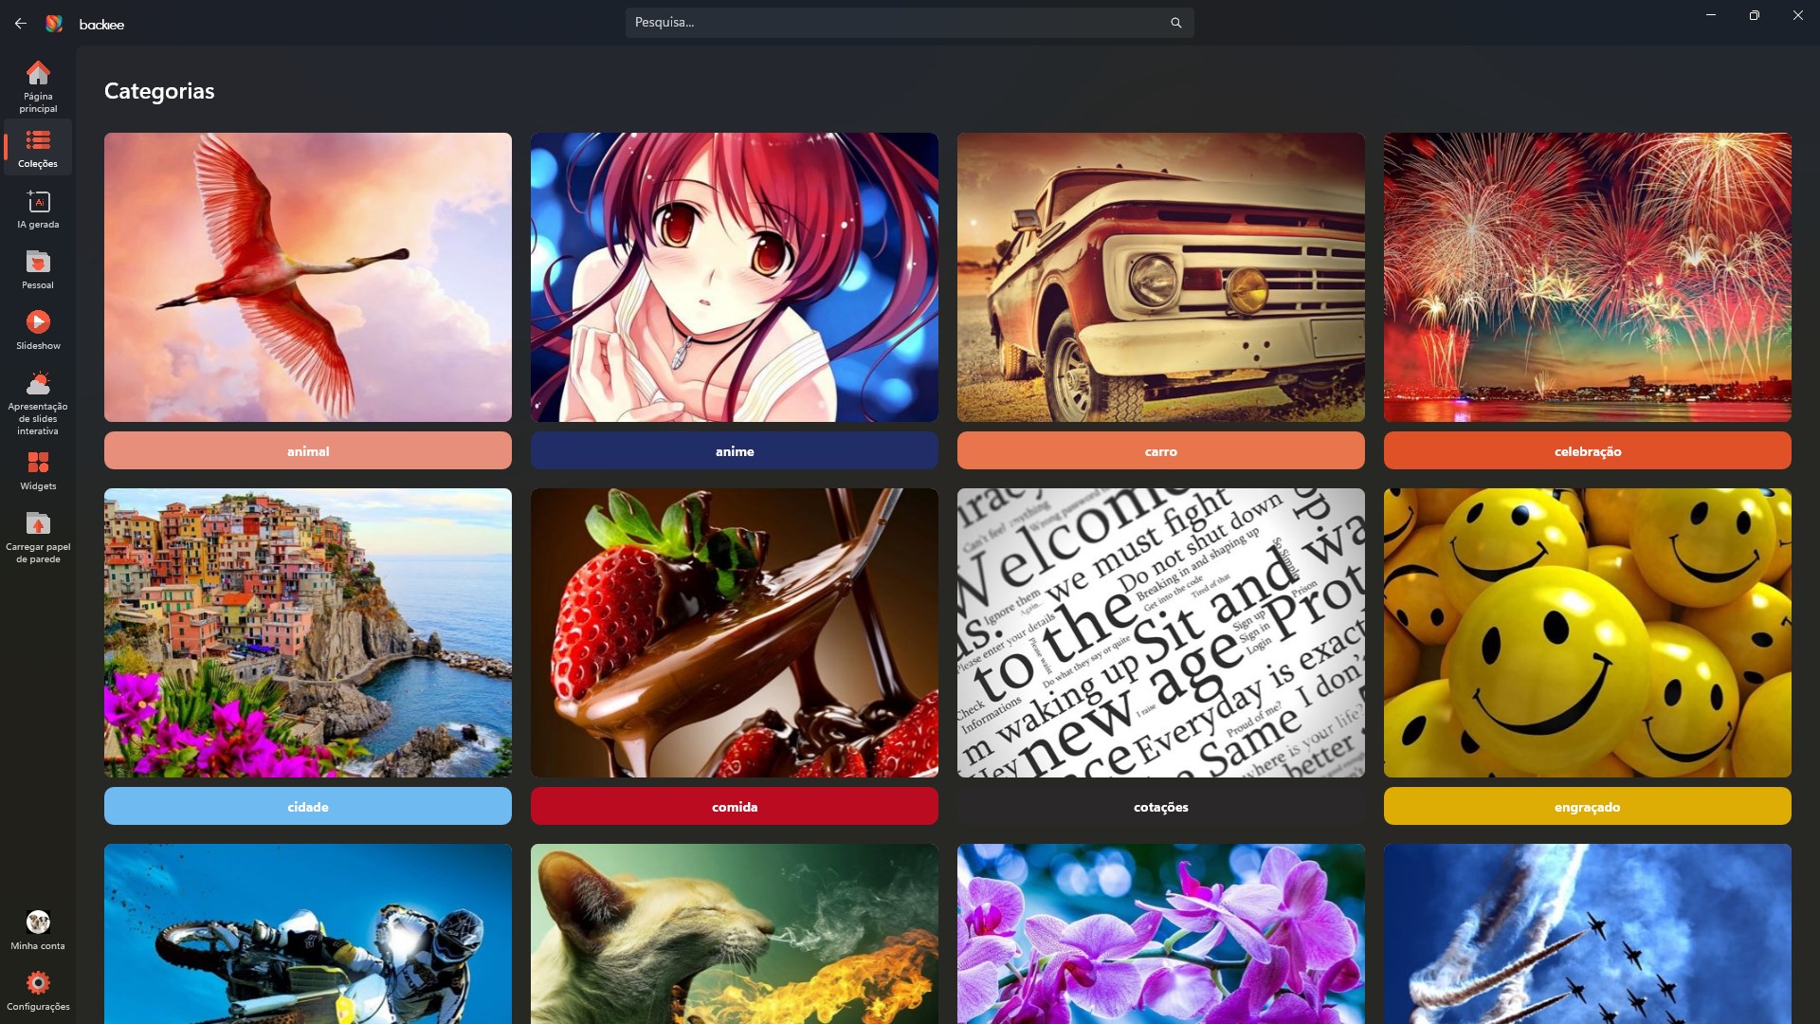The width and height of the screenshot is (1820, 1024).
Task: Open the animal category button
Action: pos(308,451)
